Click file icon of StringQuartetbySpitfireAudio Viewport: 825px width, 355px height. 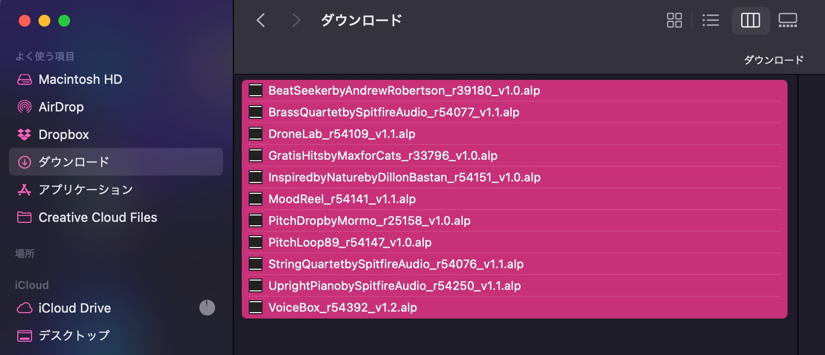256,264
